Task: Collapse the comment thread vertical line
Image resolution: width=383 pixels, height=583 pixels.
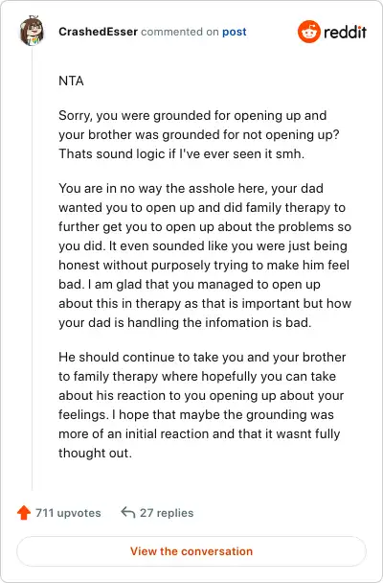Action: coord(32,268)
